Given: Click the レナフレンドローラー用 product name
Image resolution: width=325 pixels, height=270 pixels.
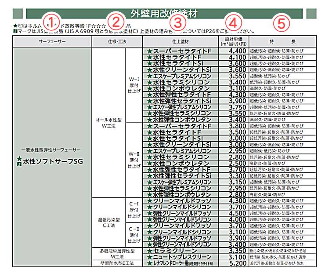Looking at the screenshot, I should 183,263.
